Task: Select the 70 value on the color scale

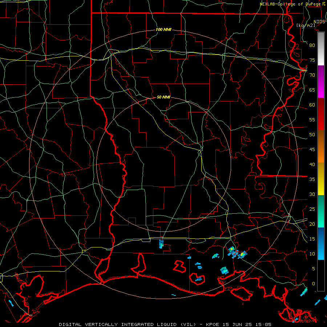Action: pos(312,75)
